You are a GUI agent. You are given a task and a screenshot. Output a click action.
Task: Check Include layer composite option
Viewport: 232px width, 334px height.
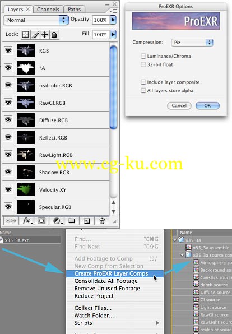[x=143, y=82]
